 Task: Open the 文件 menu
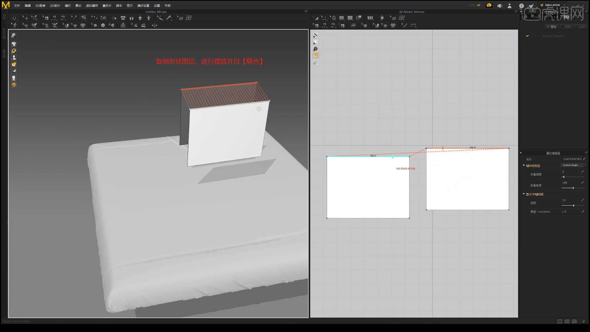click(17, 6)
